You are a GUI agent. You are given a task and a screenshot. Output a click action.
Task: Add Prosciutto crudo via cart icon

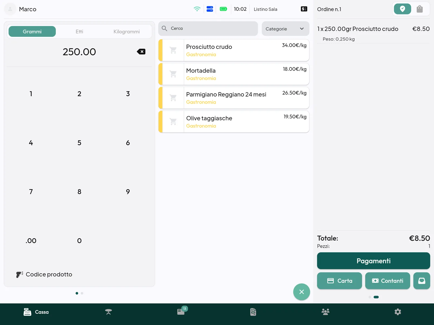(x=173, y=50)
